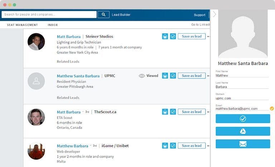Open more options dots for TheScout.ca row
This screenshot has height=167, width=275.
(x=208, y=112)
